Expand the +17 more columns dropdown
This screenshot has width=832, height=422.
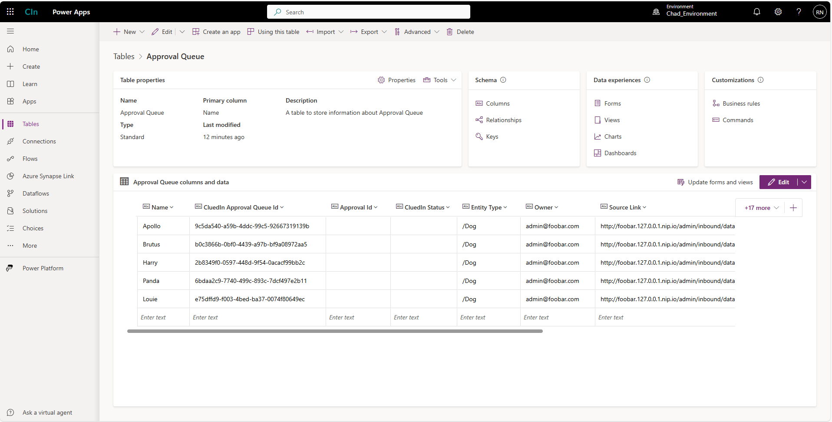pyautogui.click(x=761, y=208)
